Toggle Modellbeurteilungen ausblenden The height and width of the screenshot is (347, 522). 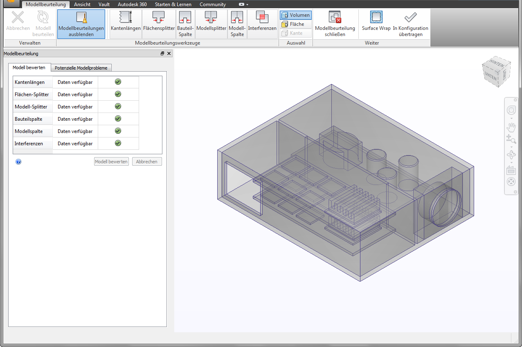81,24
